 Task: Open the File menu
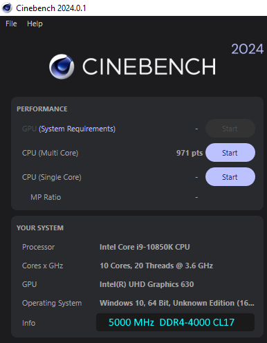tap(11, 24)
